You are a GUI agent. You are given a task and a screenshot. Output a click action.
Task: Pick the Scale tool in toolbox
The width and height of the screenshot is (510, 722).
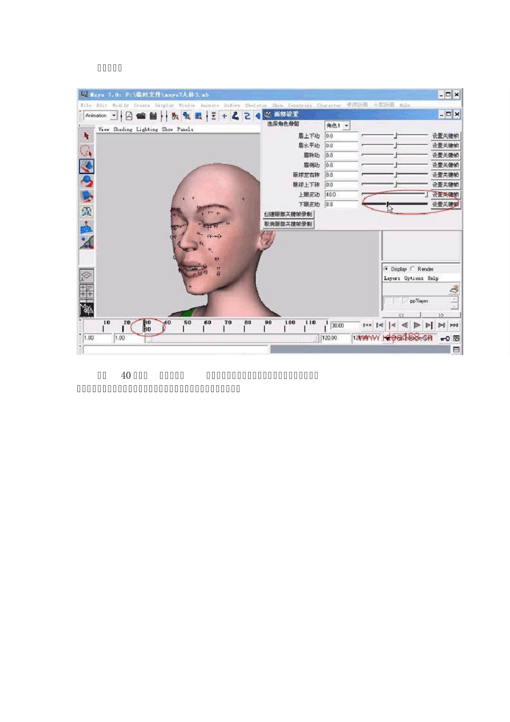pyautogui.click(x=86, y=197)
